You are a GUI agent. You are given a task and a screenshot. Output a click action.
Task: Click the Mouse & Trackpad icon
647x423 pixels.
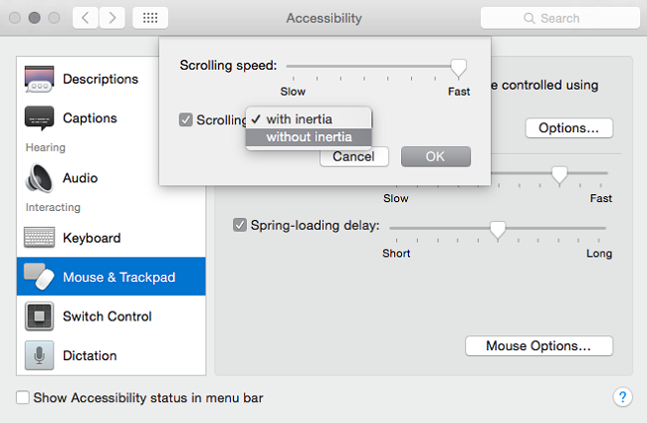tap(39, 277)
